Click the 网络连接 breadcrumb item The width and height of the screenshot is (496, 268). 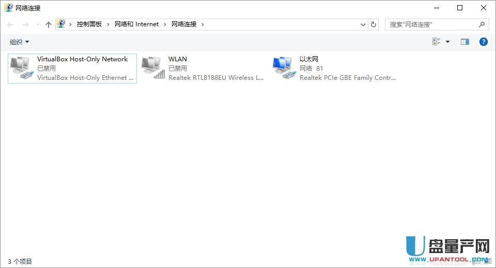184,24
